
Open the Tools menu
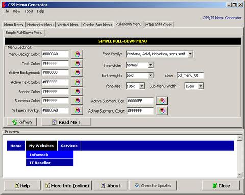29,11
